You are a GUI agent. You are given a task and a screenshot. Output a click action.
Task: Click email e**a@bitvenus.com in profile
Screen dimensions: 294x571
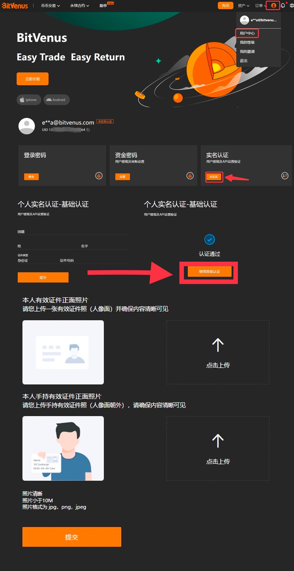[68, 123]
